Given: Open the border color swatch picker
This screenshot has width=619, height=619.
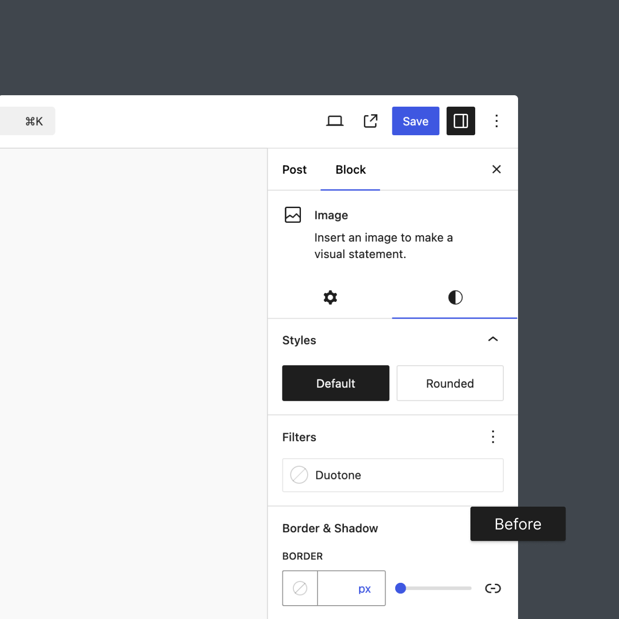Looking at the screenshot, I should click(300, 589).
